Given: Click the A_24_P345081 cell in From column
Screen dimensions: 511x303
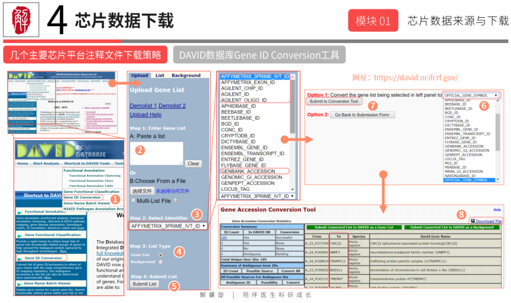Looking at the screenshot, I should 317,252.
